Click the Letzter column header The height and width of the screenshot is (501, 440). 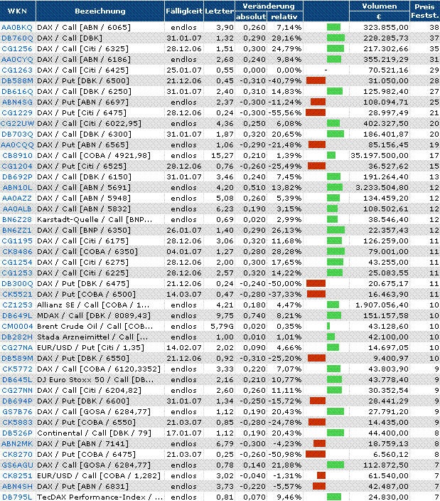point(219,11)
